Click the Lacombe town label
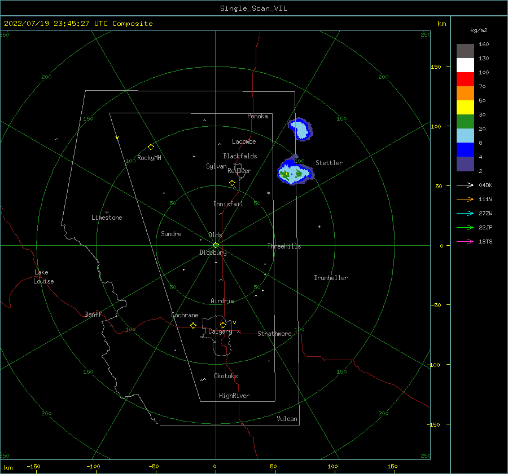 [244, 141]
